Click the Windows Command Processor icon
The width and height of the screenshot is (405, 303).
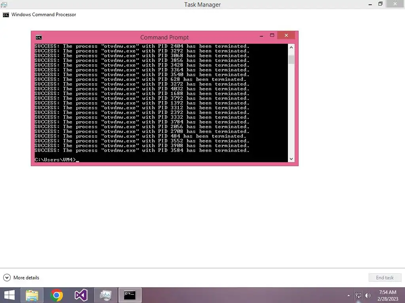(6, 15)
